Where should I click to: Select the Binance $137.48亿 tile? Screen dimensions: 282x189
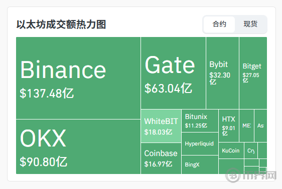tap(78, 78)
